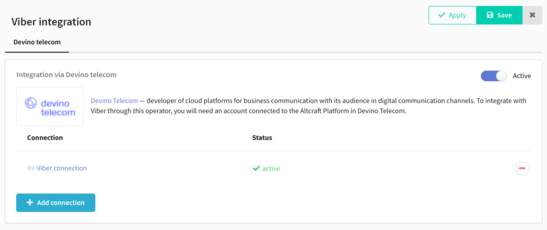Click the red minus remove connection icon
547x230 pixels.
pyautogui.click(x=522, y=169)
